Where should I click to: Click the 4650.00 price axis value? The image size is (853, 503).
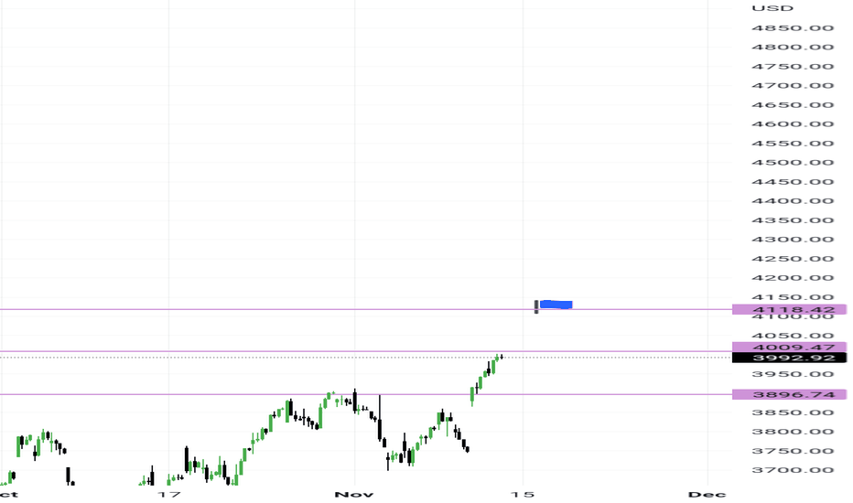(793, 105)
